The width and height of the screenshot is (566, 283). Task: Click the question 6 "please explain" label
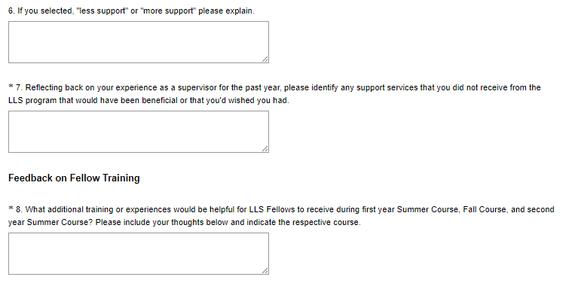131,11
